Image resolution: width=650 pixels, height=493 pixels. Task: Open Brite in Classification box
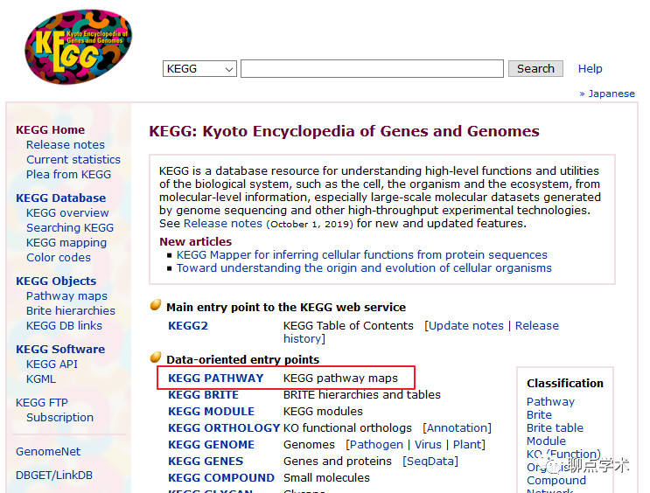pos(539,415)
